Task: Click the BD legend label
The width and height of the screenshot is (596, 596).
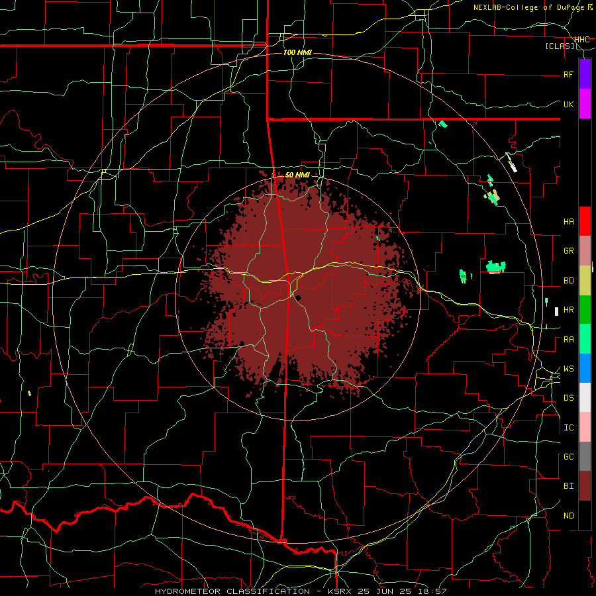Action: click(x=568, y=281)
